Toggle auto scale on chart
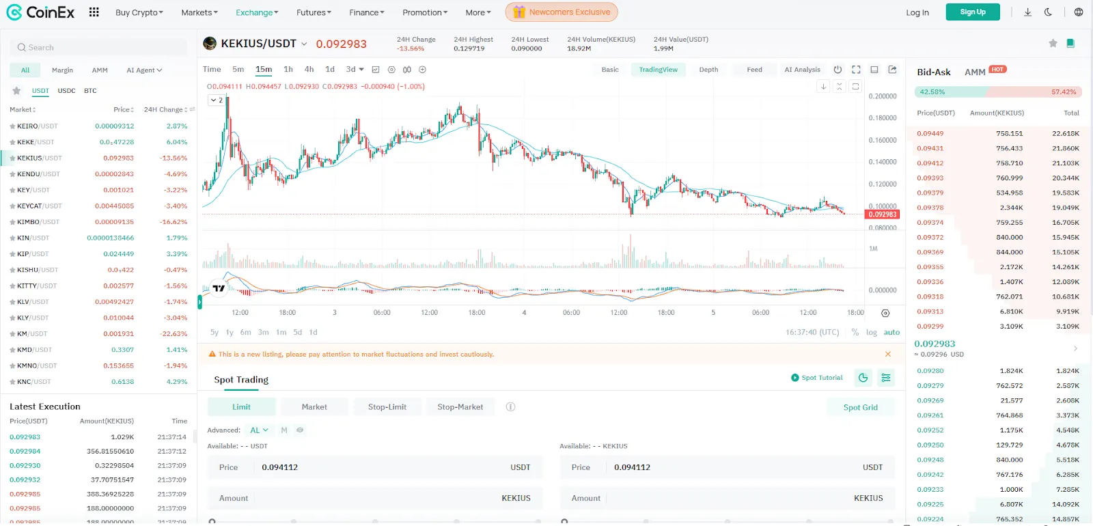Viewport: 1093px width, 526px height. click(891, 333)
